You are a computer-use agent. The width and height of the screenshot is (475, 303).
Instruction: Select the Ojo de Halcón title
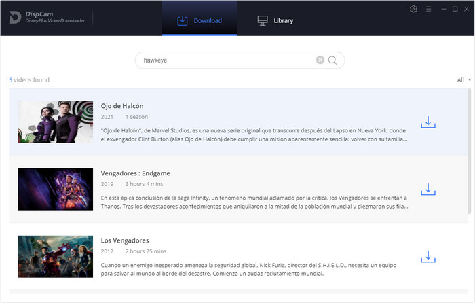coord(122,106)
